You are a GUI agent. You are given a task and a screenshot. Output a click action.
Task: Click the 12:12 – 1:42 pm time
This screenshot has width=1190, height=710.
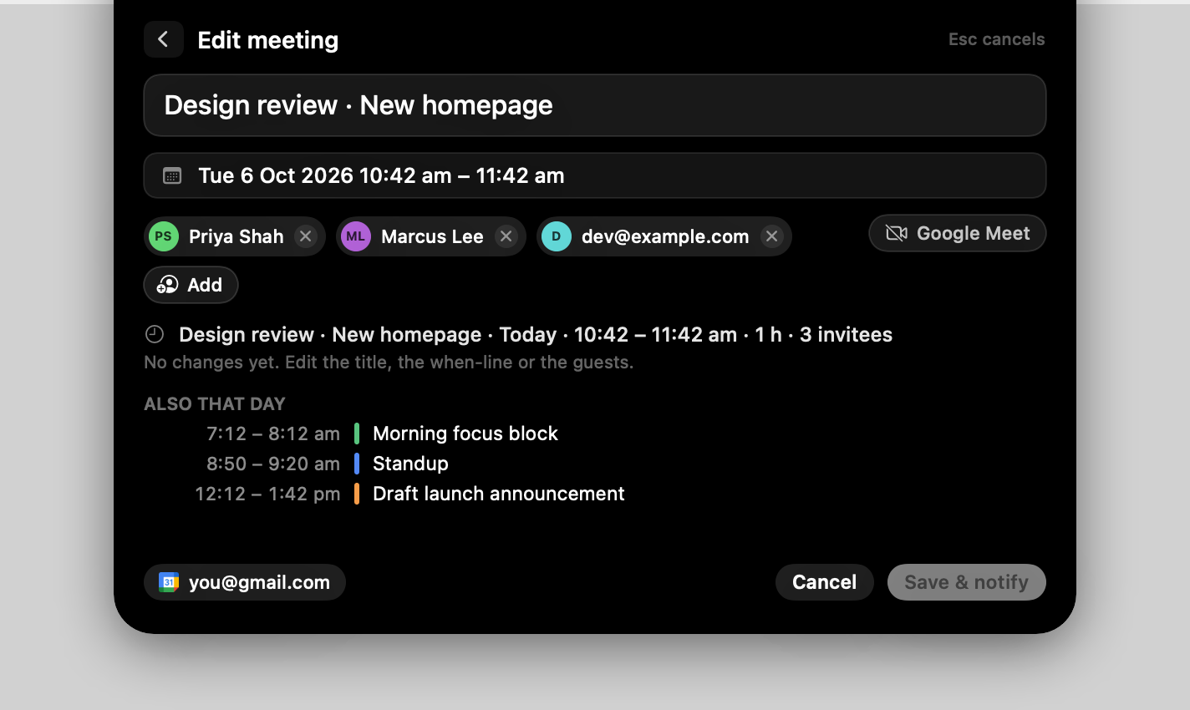click(267, 494)
